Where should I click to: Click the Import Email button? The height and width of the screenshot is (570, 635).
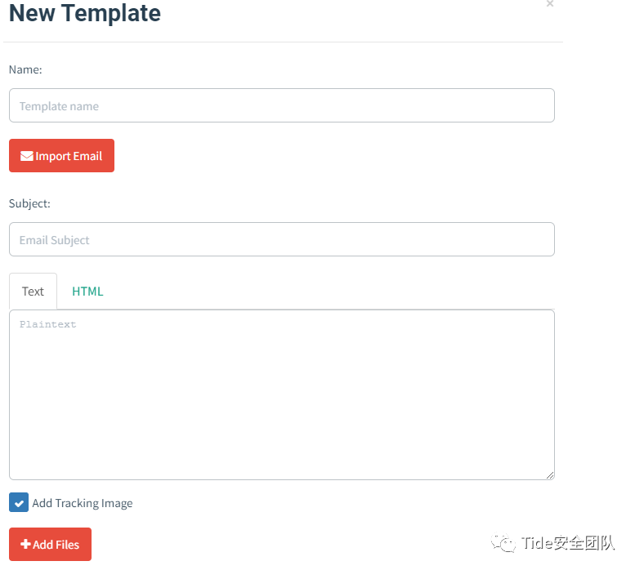click(61, 156)
